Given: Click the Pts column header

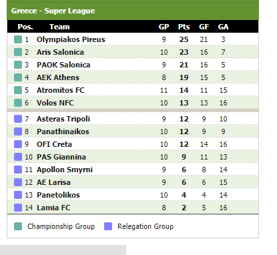Looking at the screenshot, I should coord(184,27).
